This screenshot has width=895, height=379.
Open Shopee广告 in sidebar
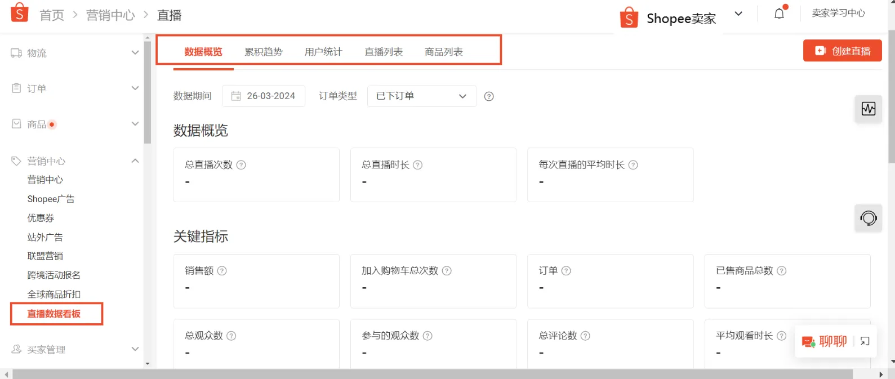click(x=51, y=199)
